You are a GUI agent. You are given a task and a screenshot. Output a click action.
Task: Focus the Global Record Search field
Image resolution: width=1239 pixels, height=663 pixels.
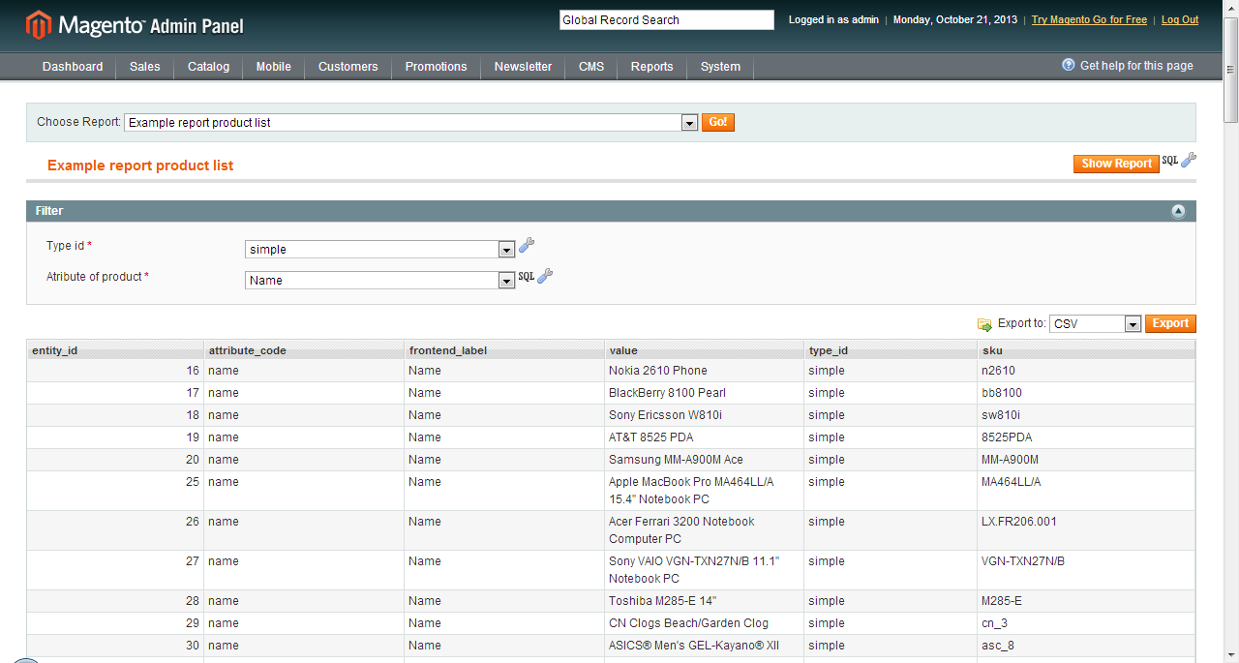point(667,20)
